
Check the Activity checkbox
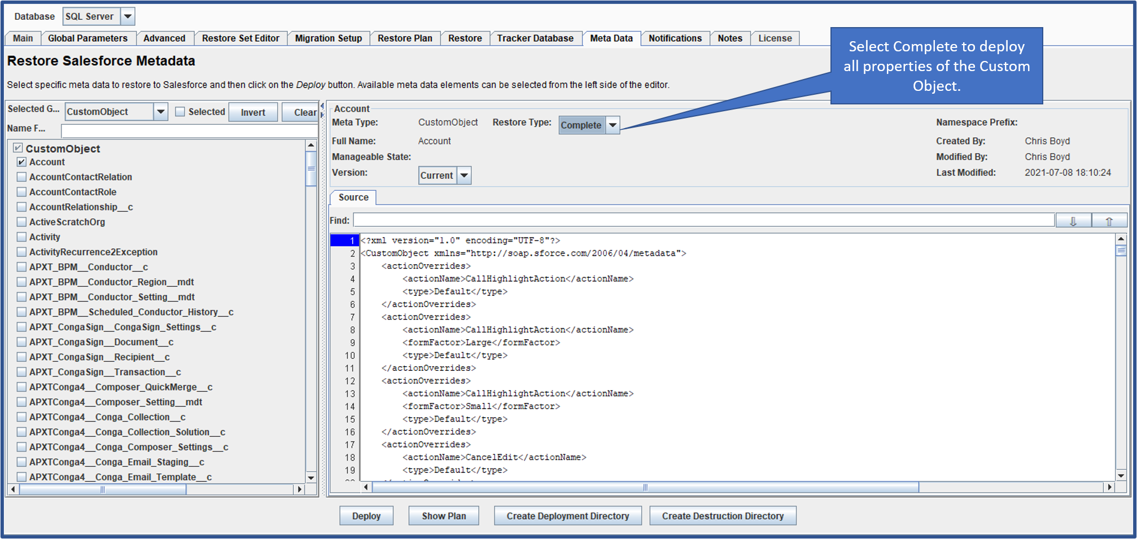click(21, 237)
